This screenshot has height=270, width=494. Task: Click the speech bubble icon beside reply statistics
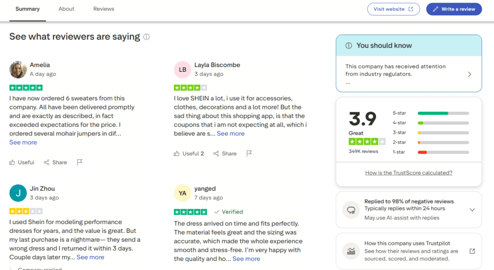point(351,210)
